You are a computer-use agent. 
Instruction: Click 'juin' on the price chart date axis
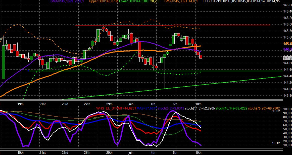[131, 104]
